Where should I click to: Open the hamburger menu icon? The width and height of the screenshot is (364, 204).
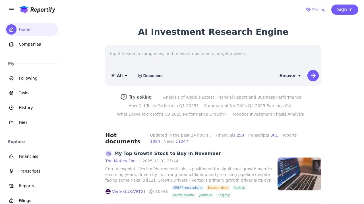click(x=11, y=10)
